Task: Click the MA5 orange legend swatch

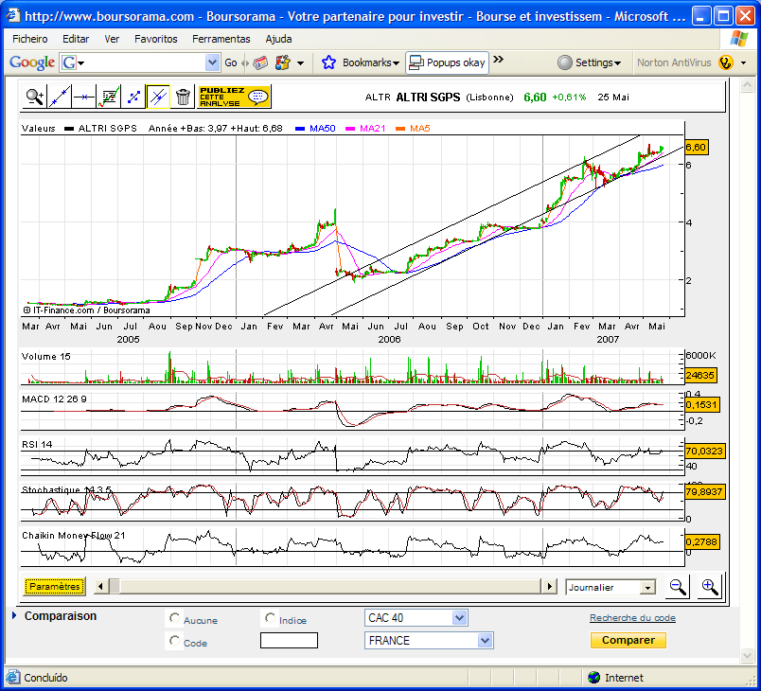Action: point(400,129)
